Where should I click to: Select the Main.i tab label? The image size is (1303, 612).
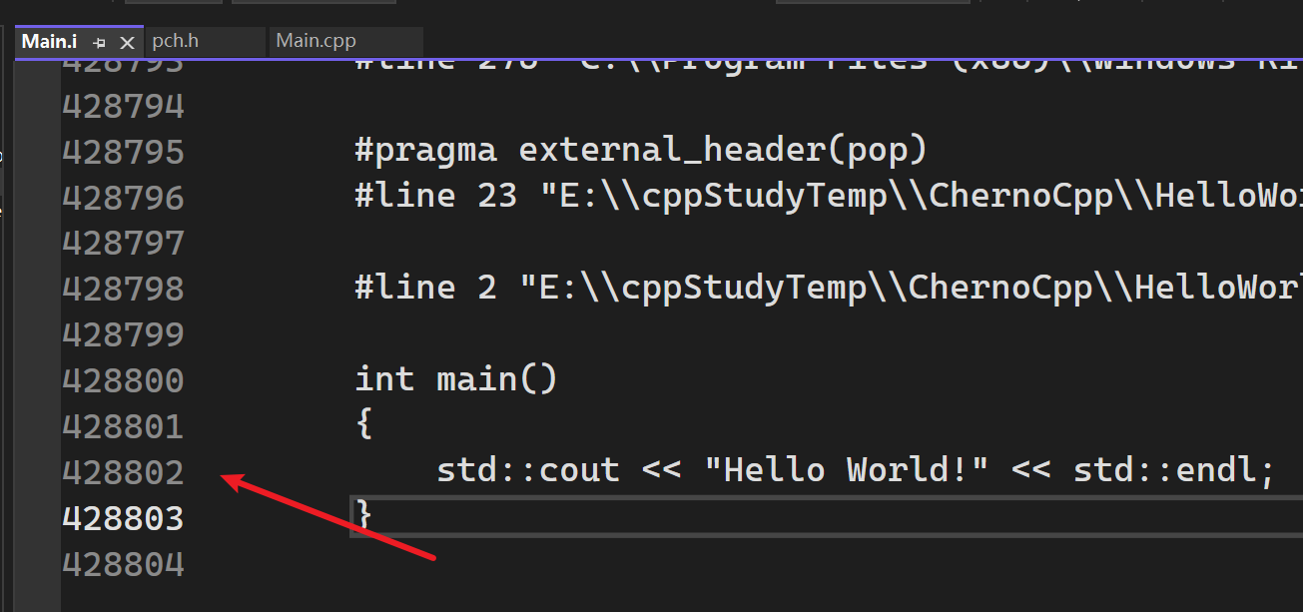50,41
